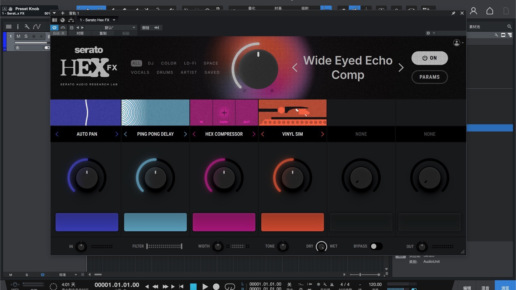Viewport: 516px width, 290px height.
Task: Click the Hex Compressor magenta pad
Action: point(224,222)
